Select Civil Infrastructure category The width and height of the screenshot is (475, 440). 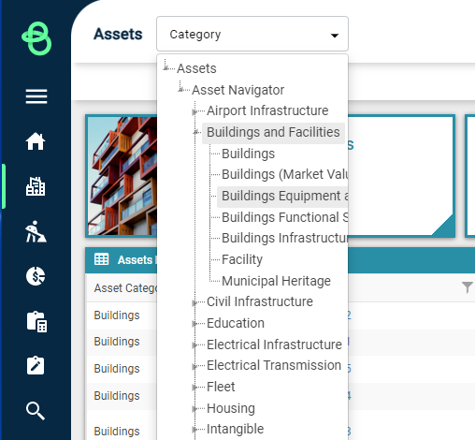(x=259, y=301)
